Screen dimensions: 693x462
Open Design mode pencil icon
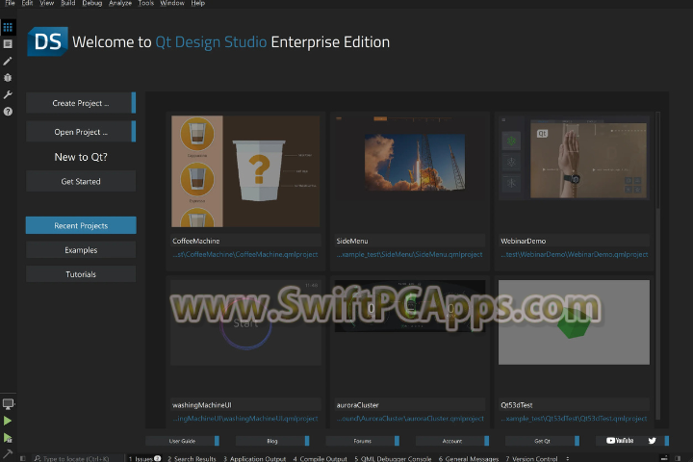(x=8, y=61)
